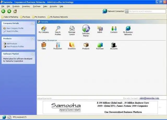This screenshot has height=120, width=167.
Task: Click the search networks icon button
Action: coord(127,11)
